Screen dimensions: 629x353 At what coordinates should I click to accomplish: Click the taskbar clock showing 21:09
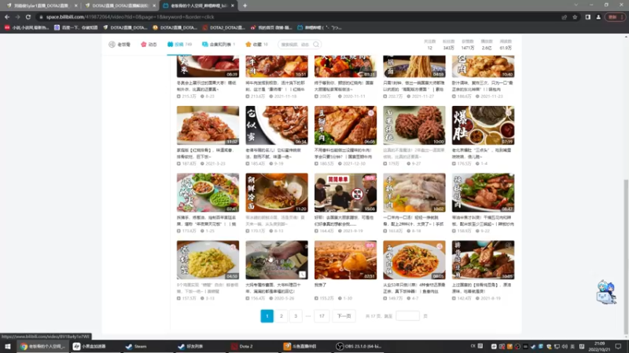coord(599,346)
